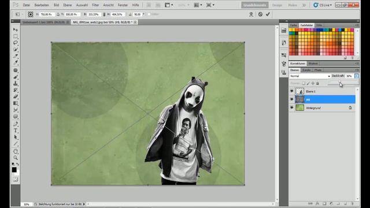Hide the selected middle layer
Image resolution: width=370 pixels, height=208 pixels.
click(x=292, y=99)
